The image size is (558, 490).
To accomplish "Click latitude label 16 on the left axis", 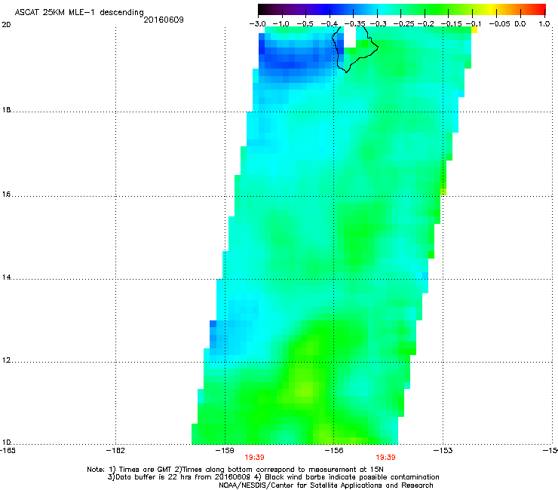I will tap(6, 194).
